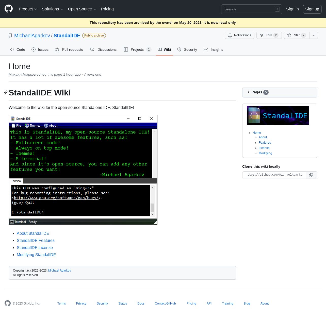Open the StandalIDE repository link
Viewport: 326px width, 319px height.
(x=67, y=36)
